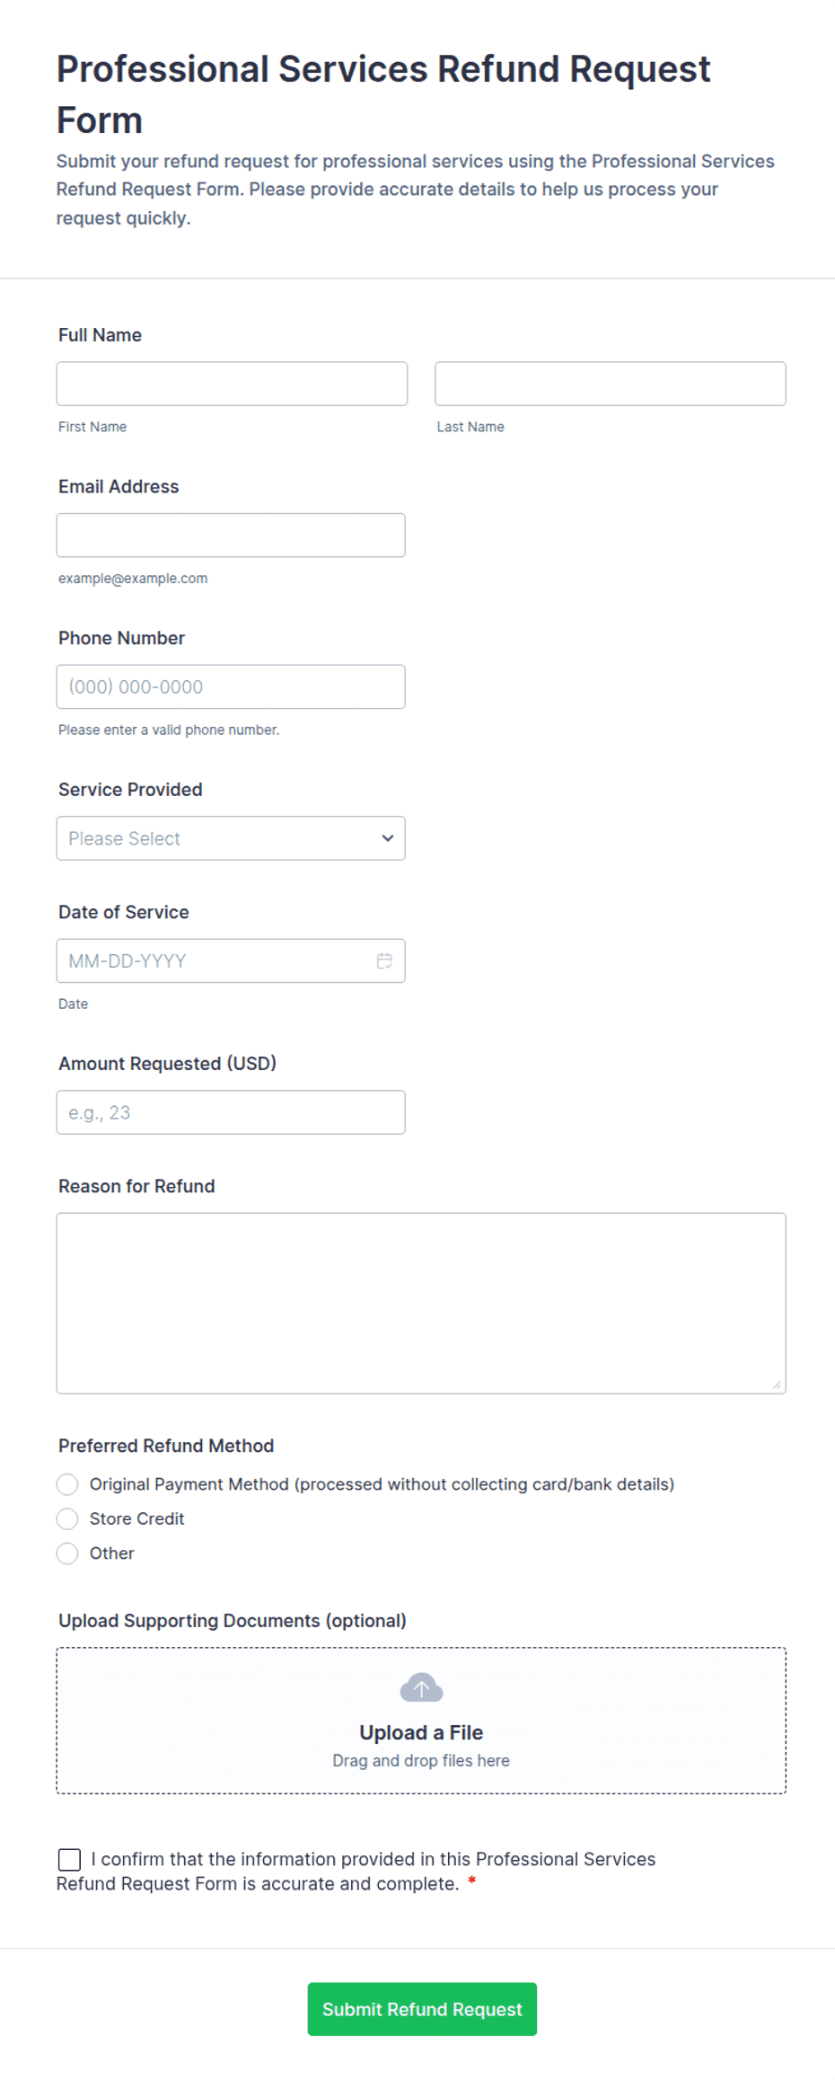Image resolution: width=835 pixels, height=2080 pixels.
Task: Choose the Other refund method option
Action: point(67,1553)
